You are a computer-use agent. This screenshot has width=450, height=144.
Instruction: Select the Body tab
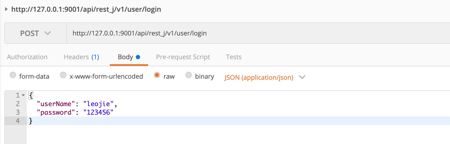[129, 57]
